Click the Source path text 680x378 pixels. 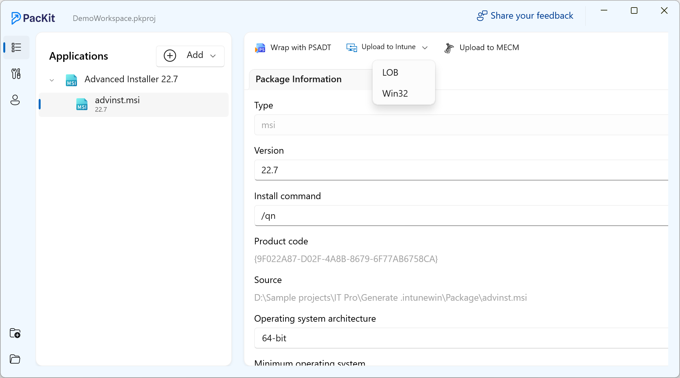[390, 297]
